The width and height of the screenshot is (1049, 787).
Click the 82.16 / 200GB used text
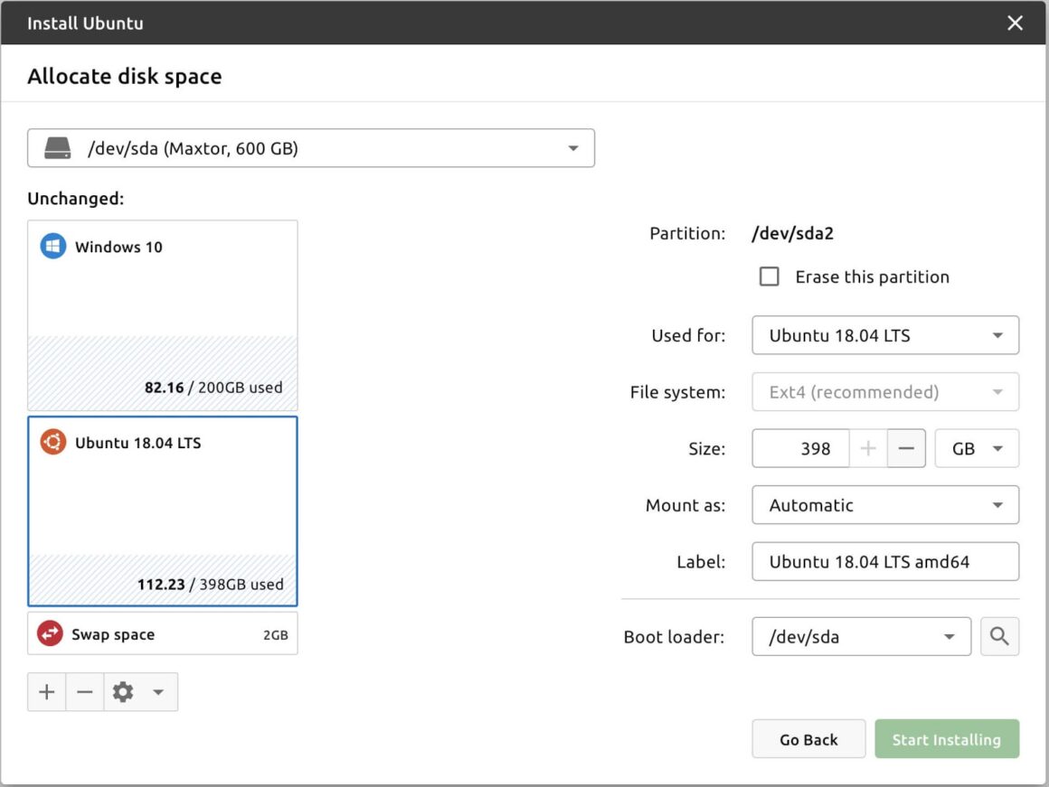pos(213,387)
